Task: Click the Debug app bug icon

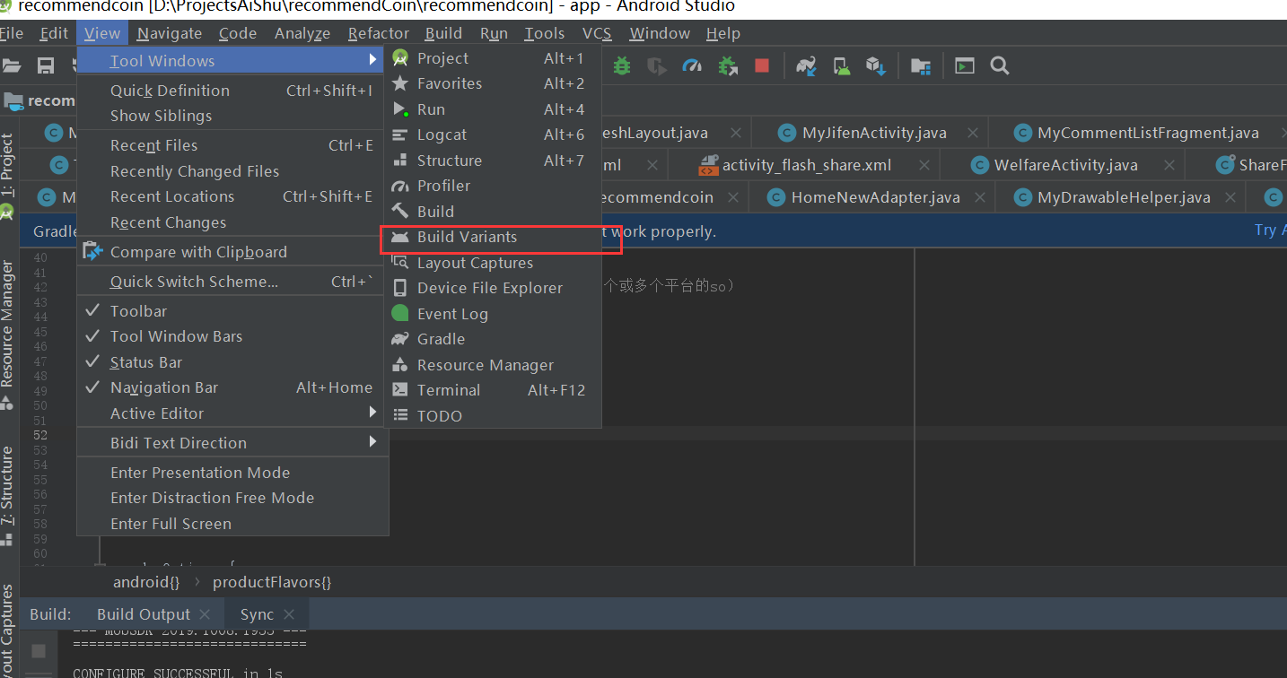Action: click(x=622, y=65)
